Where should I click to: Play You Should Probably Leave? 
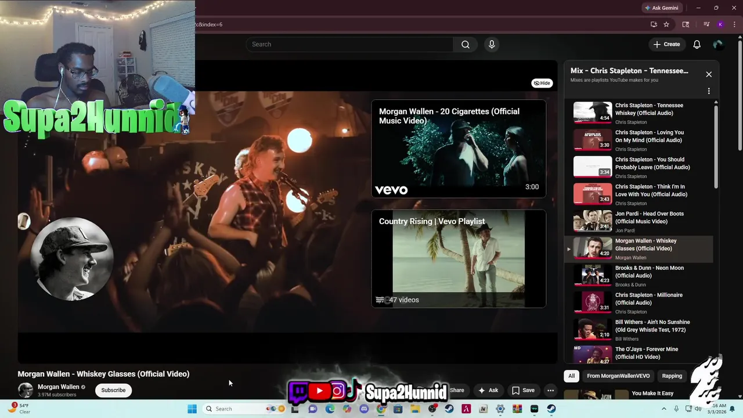(x=639, y=167)
